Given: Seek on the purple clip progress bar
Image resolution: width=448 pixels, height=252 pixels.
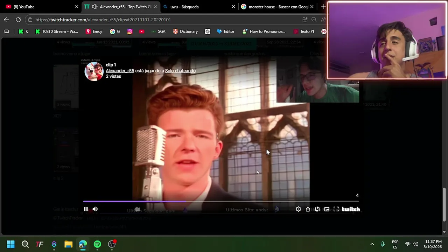Looking at the screenshot, I should point(221,202).
